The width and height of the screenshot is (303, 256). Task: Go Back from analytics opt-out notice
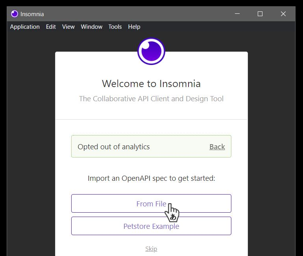(217, 147)
